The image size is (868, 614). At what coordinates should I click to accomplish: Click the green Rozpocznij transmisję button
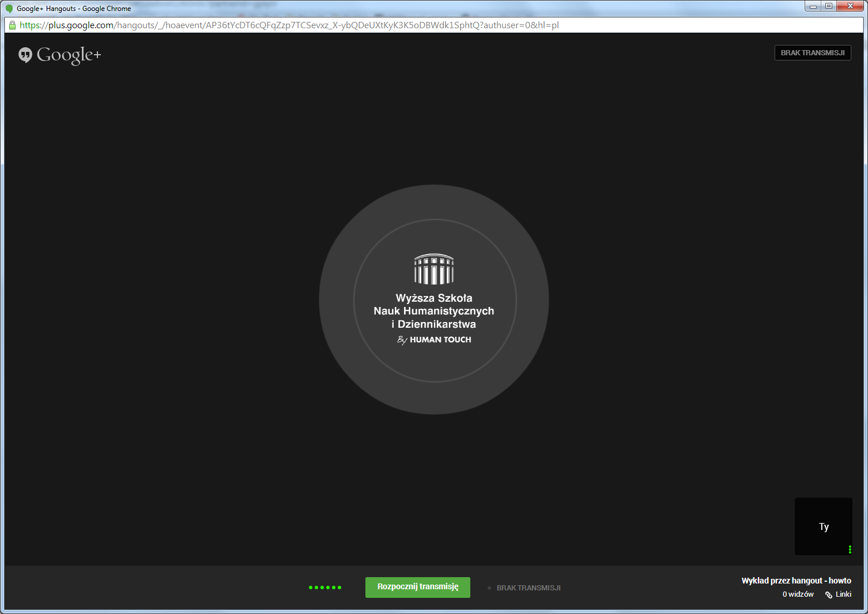[418, 587]
